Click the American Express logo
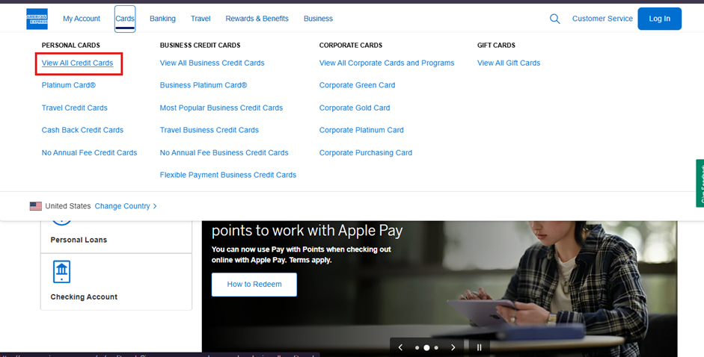704x357 pixels. tap(37, 19)
